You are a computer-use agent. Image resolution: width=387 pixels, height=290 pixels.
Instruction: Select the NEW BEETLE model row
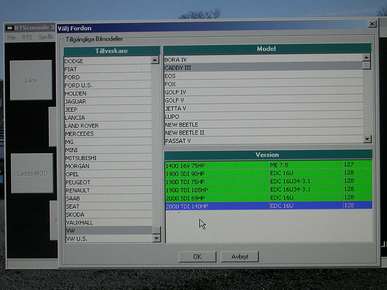click(264, 125)
